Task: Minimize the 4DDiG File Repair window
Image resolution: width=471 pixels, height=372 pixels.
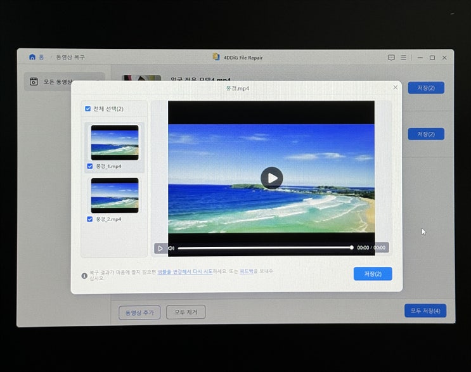Action: coord(420,58)
